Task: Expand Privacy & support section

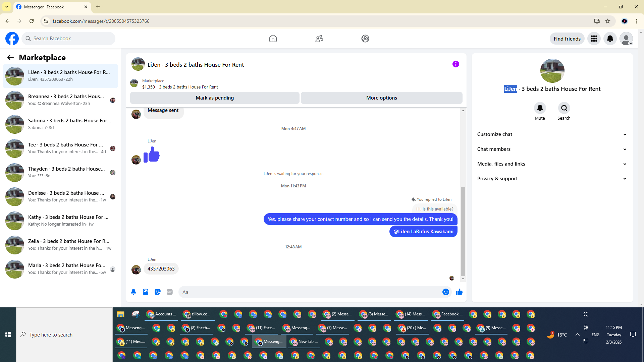Action: pos(552,179)
